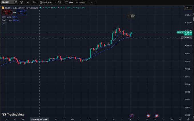The height and width of the screenshot is (121, 194).
Task: Click the heart-shaped icon inside the ZECUSD box
Action: pyautogui.click(x=16, y=2)
